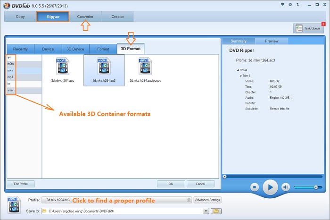The image size is (330, 220).
Task: Browse for output folder icon
Action: (x=216, y=211)
